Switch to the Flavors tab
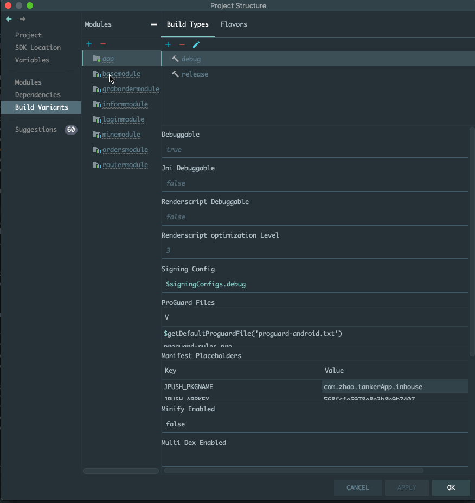475x503 pixels. [234, 24]
